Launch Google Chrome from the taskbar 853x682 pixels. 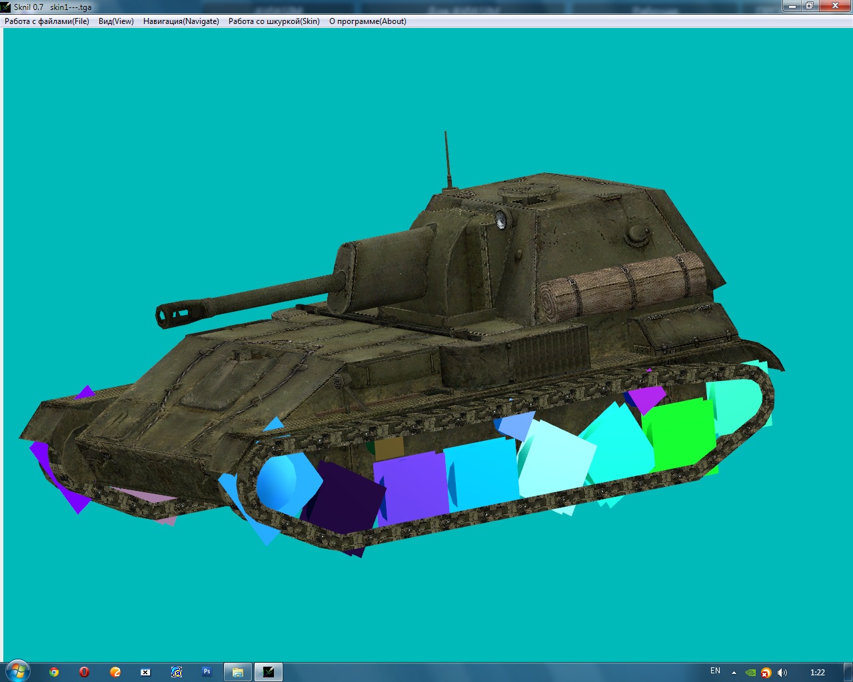[x=54, y=672]
